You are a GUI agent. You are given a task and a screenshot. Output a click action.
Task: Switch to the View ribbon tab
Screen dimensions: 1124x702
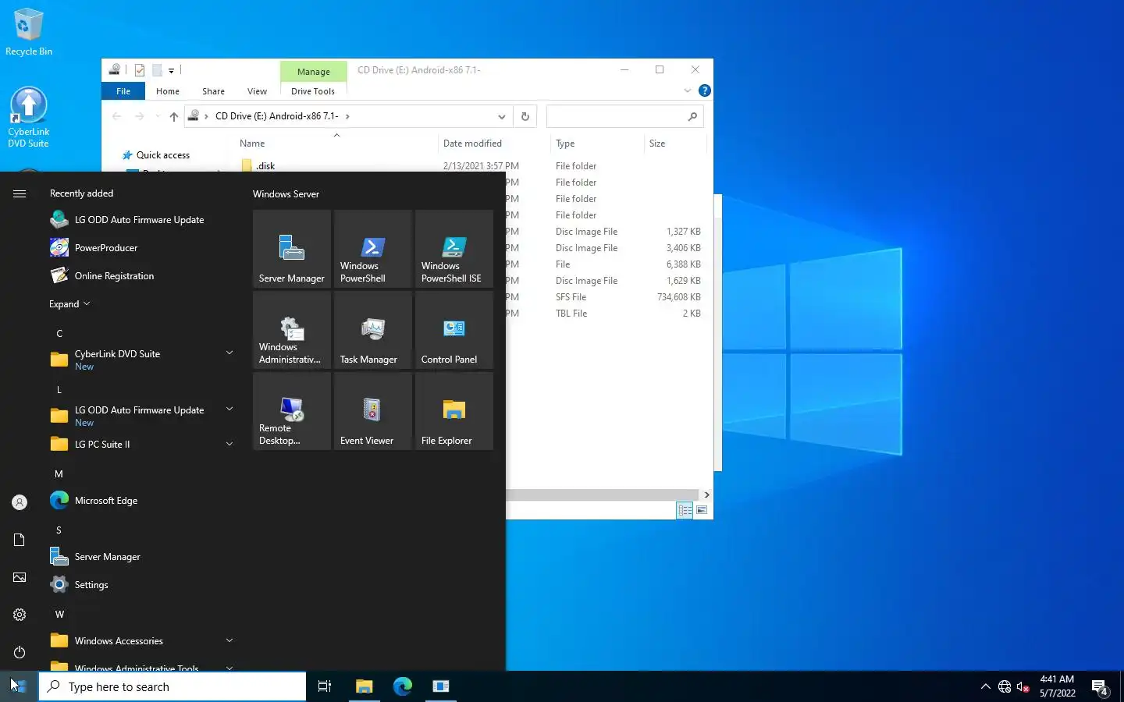click(257, 91)
